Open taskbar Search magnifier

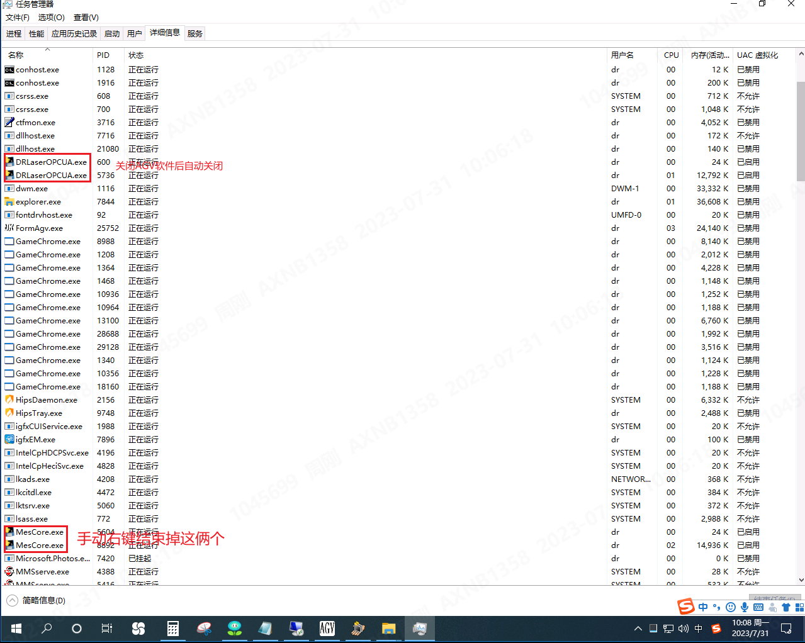[47, 628]
